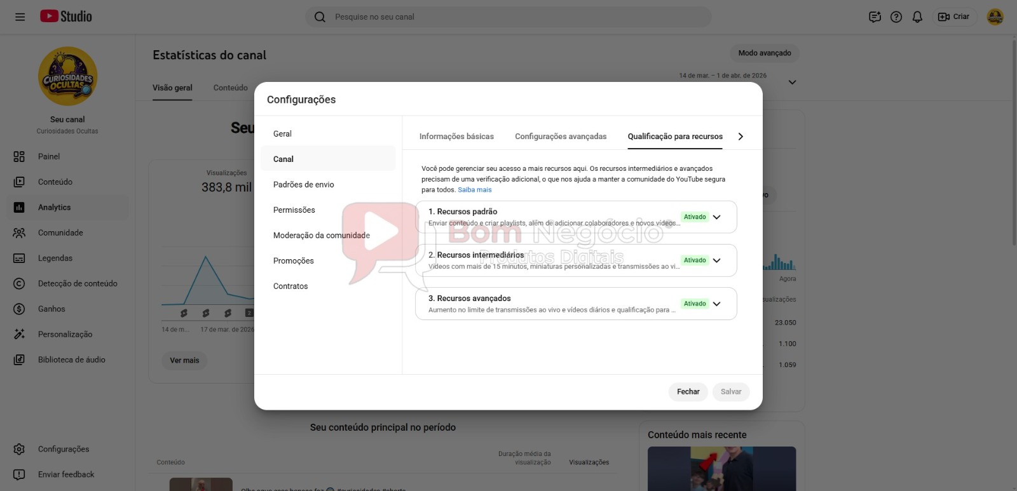The height and width of the screenshot is (491, 1017).
Task: Switch to Qualificação para recursos tab
Action: point(675,136)
